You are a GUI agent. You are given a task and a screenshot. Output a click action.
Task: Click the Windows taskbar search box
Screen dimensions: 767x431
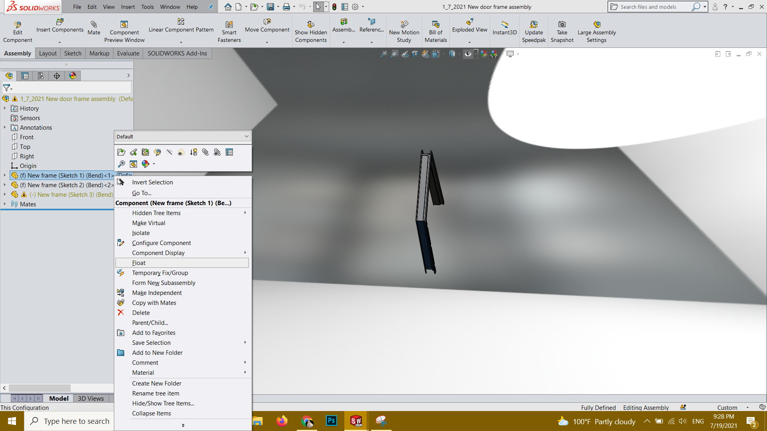point(69,421)
